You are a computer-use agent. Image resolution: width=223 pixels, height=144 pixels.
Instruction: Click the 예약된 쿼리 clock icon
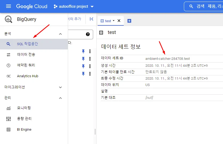click(9, 65)
